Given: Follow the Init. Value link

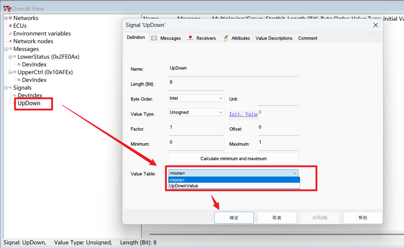Looking at the screenshot, I should point(243,114).
